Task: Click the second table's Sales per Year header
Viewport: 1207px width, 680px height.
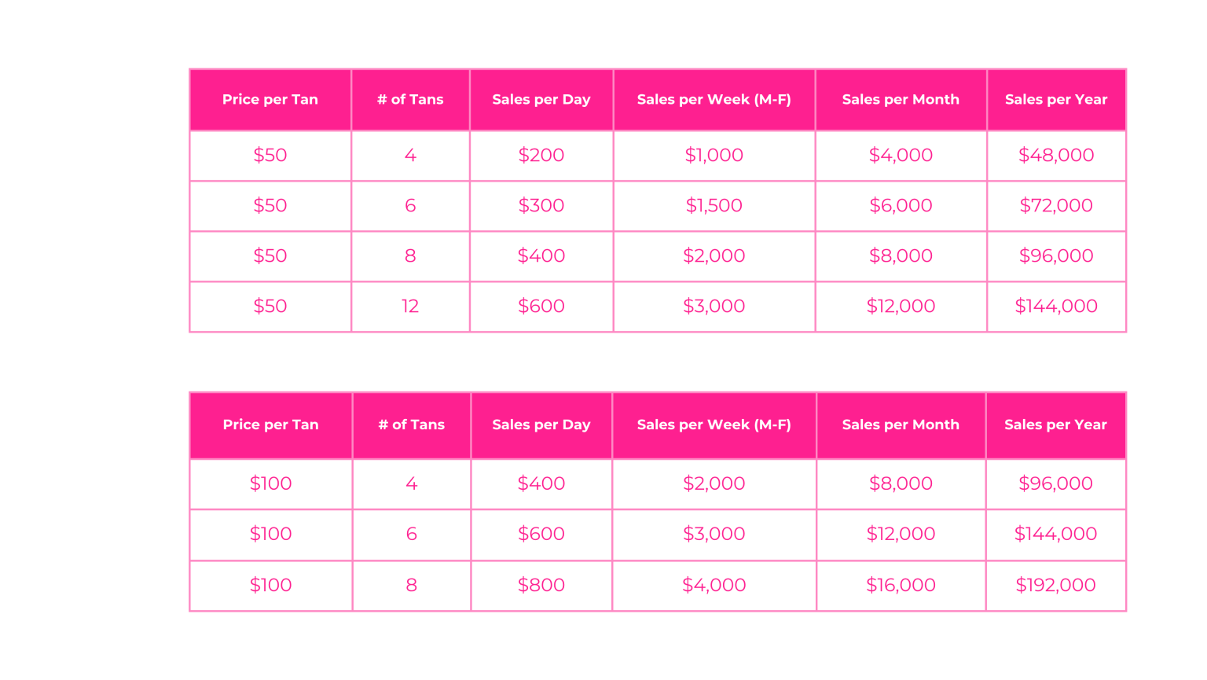Action: [1055, 425]
